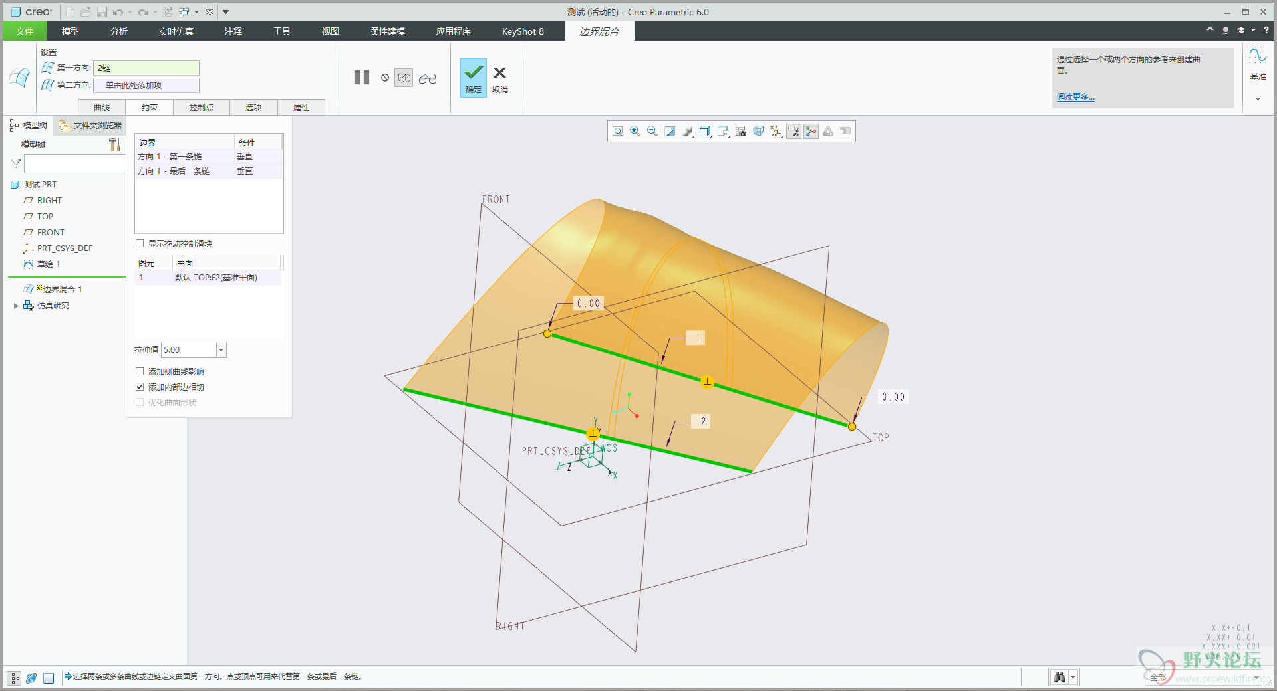1277x691 pixels.
Task: Switch to the 模型 ribbon tab
Action: [x=71, y=31]
